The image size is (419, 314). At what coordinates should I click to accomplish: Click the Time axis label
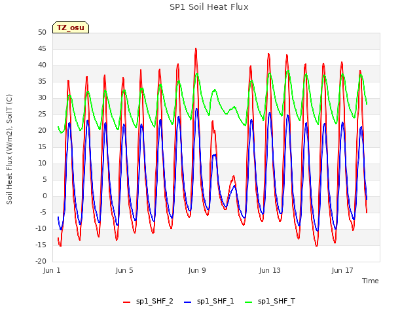pos(370,281)
